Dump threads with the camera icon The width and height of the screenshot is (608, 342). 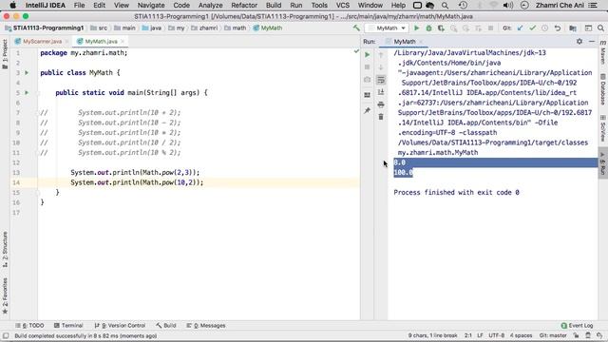(x=368, y=80)
